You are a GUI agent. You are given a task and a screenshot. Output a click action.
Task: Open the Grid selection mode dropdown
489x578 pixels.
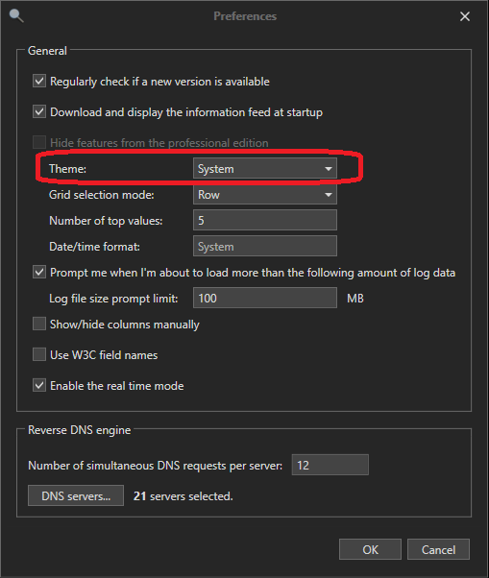tap(265, 194)
